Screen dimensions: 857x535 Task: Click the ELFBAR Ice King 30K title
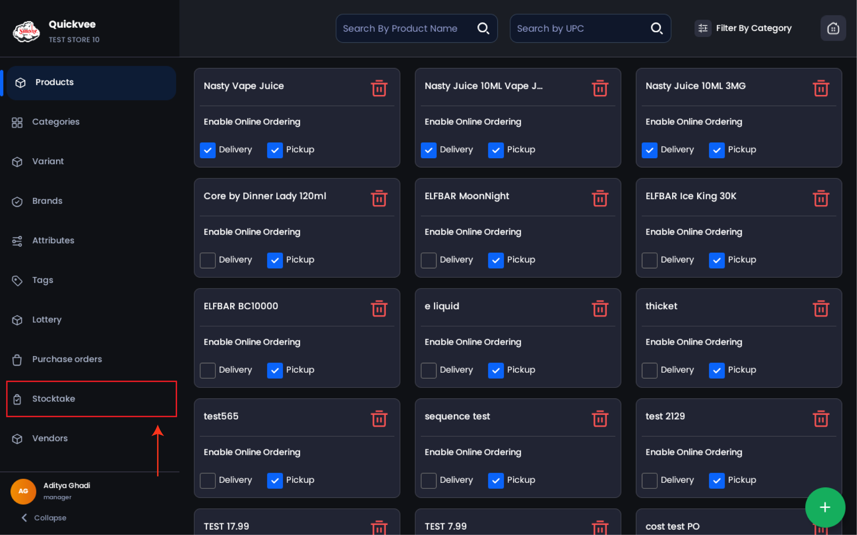pyautogui.click(x=691, y=196)
